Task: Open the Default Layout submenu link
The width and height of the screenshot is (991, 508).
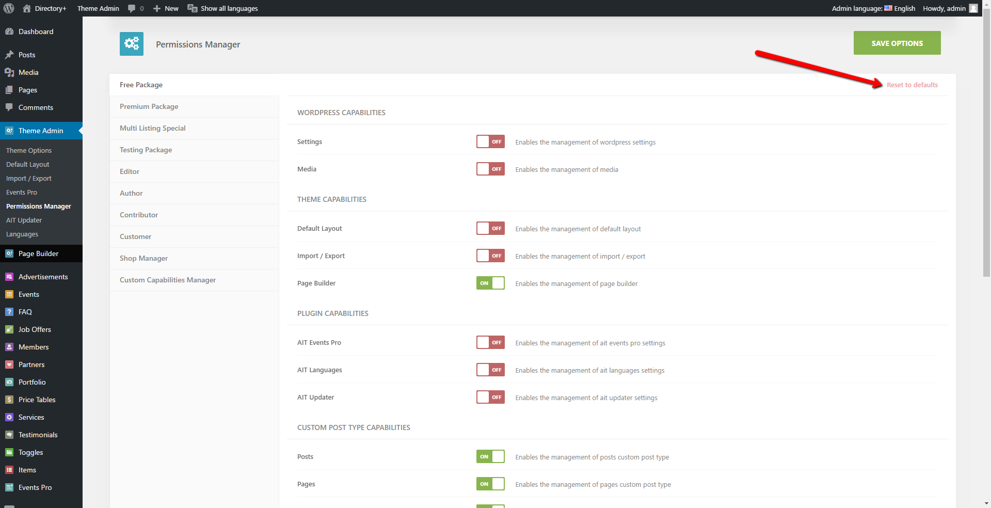Action: coord(28,164)
